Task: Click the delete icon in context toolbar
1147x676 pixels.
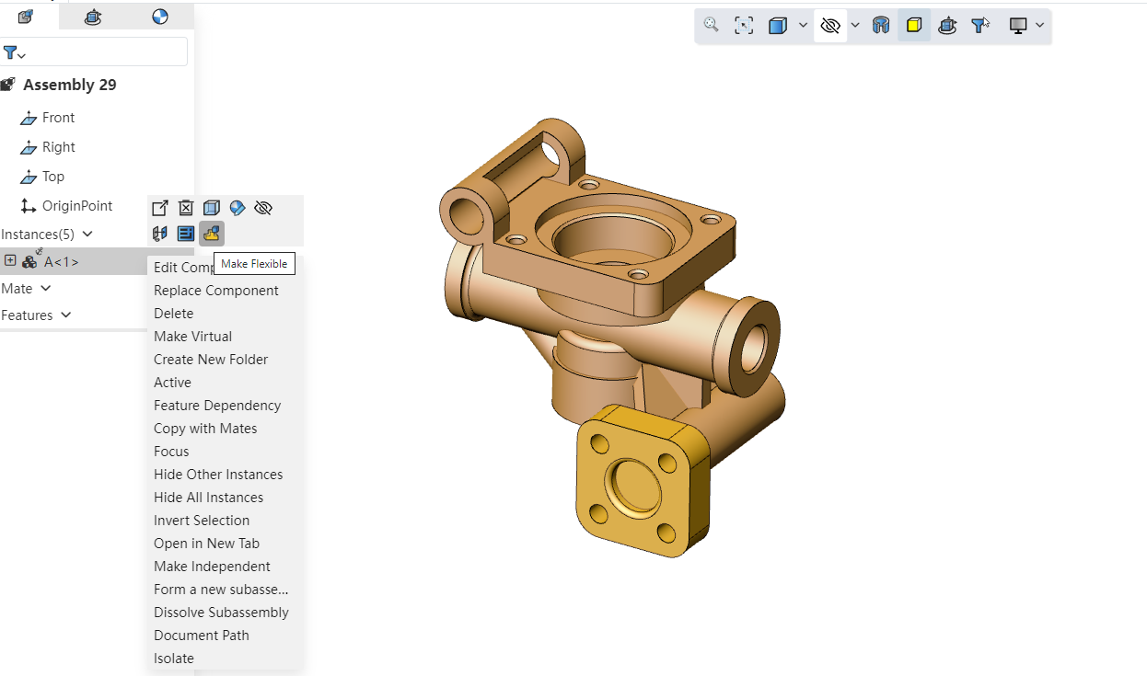Action: coord(186,208)
